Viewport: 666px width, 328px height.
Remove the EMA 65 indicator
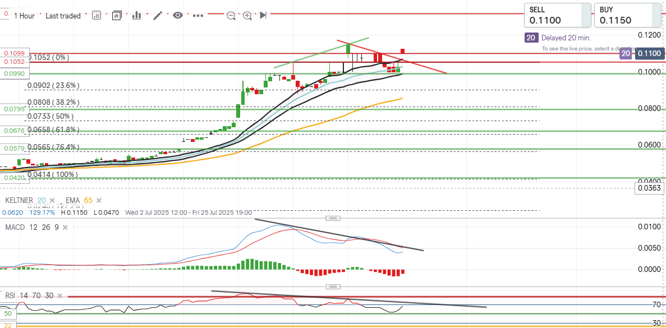tap(99, 200)
